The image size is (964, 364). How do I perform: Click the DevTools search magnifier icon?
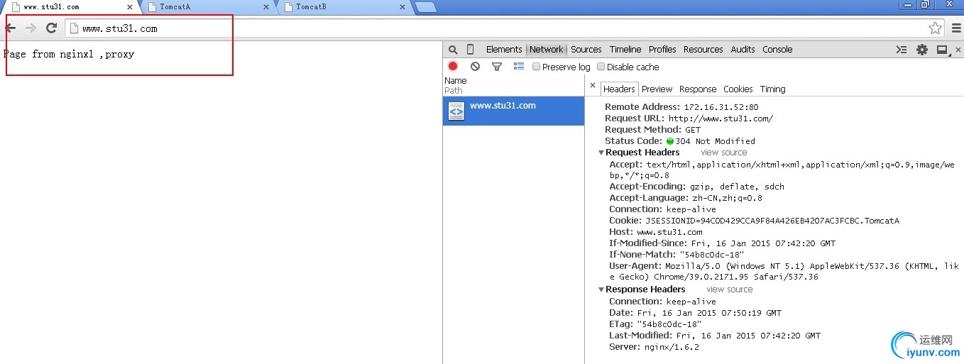coord(453,50)
